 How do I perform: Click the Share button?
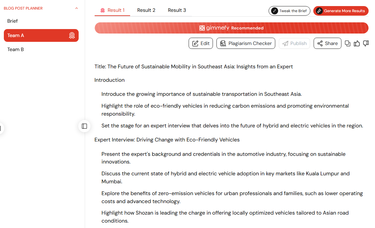(327, 43)
